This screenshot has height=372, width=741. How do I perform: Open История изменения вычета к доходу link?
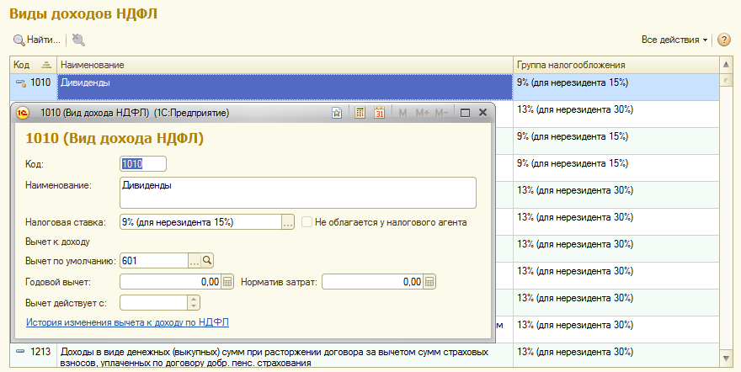click(x=128, y=322)
